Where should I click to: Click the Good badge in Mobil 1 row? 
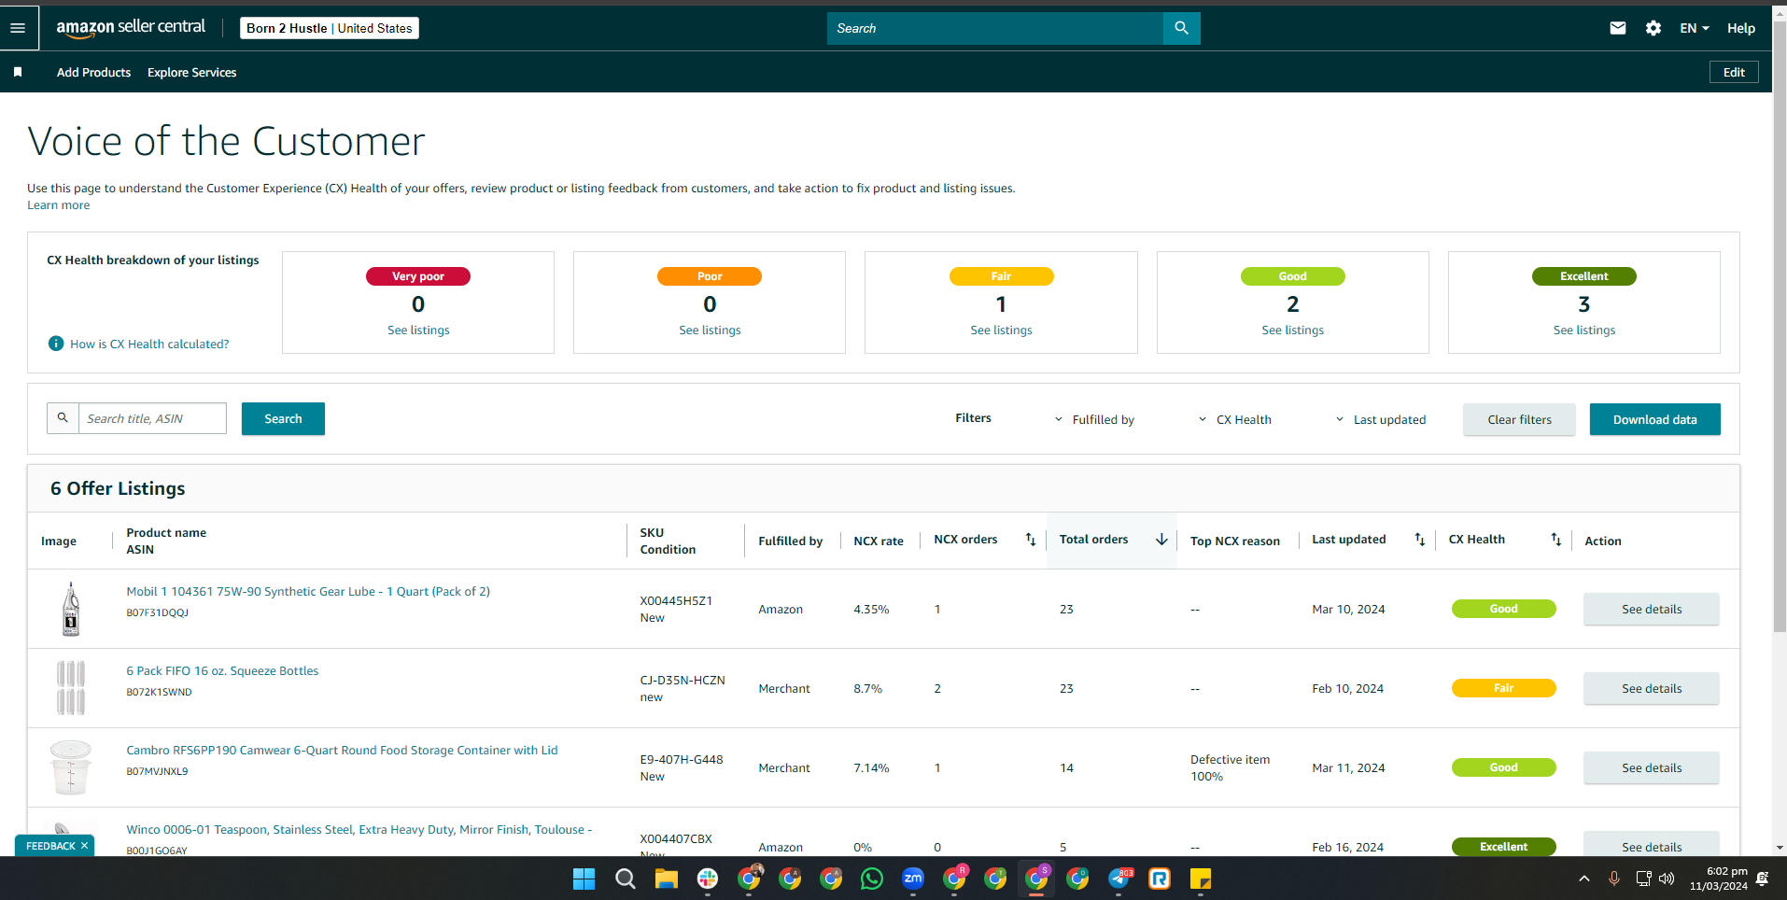click(x=1503, y=609)
